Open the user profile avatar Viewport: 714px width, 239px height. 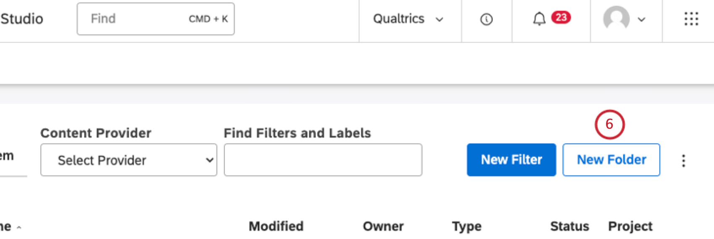tap(616, 19)
